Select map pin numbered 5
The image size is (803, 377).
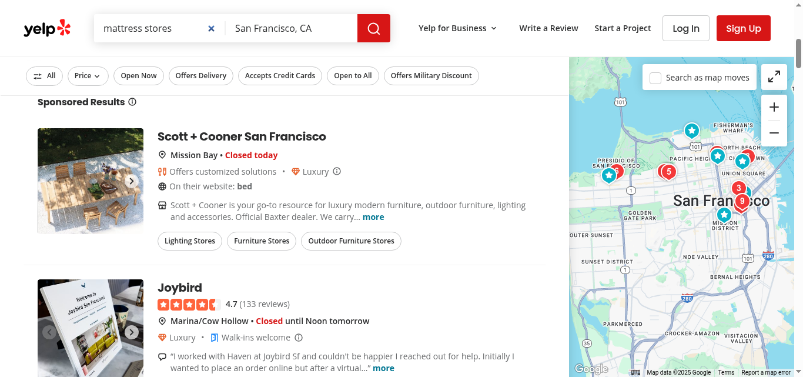(x=668, y=172)
